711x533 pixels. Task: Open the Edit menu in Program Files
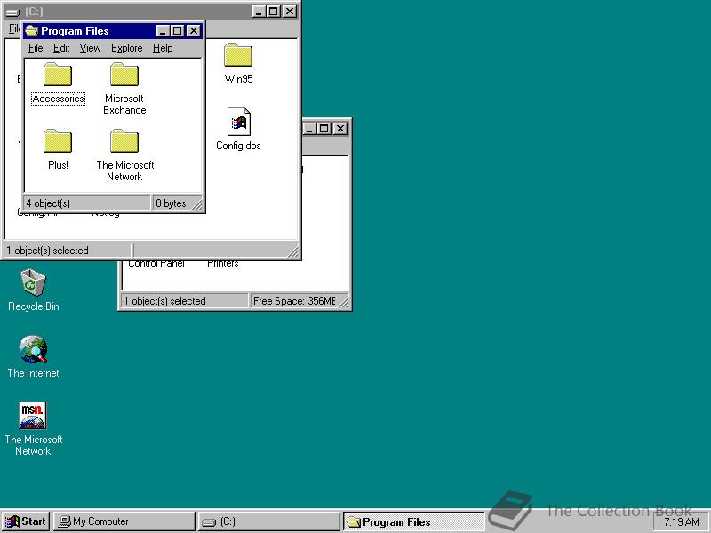point(61,48)
